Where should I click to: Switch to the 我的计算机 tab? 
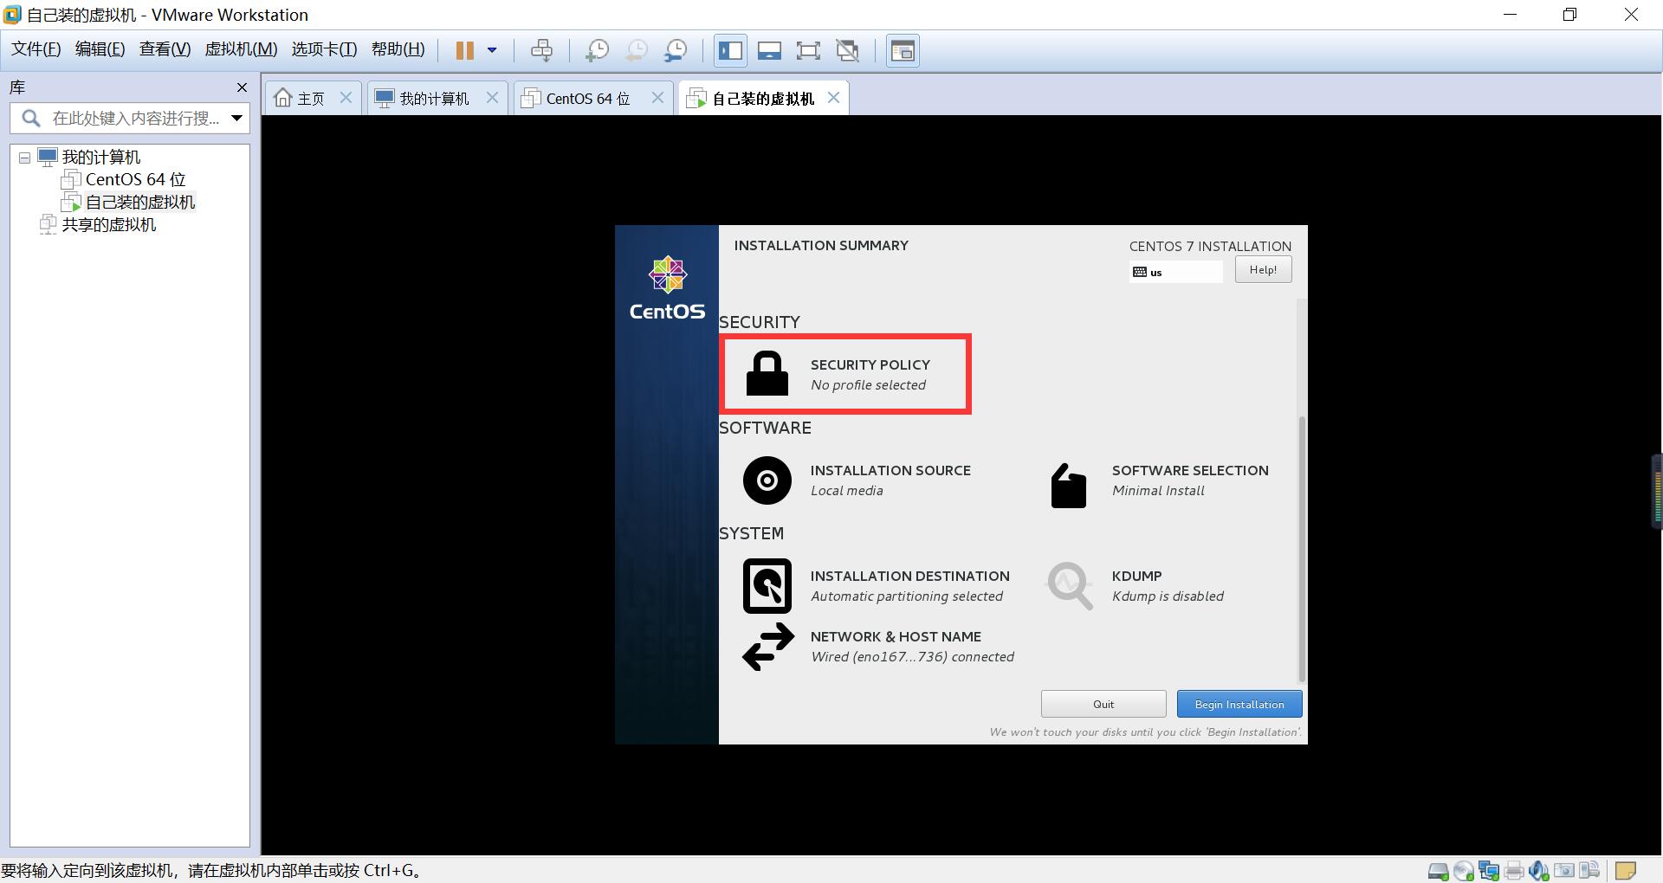pos(434,98)
